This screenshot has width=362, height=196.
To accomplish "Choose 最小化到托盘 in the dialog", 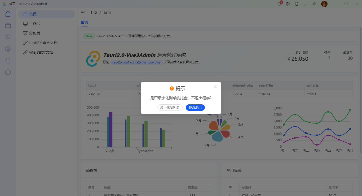I will 170,108.
